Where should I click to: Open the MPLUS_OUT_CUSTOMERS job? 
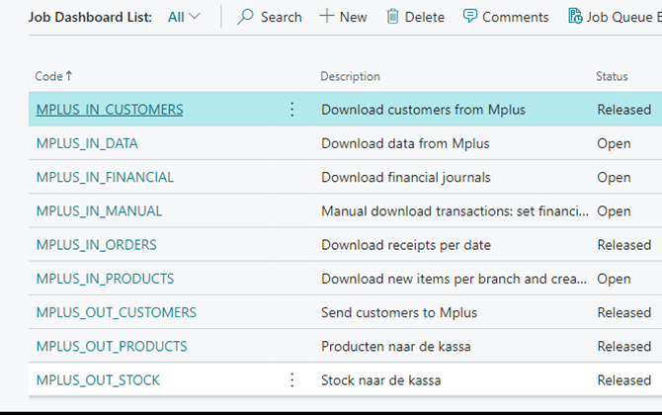pos(117,312)
